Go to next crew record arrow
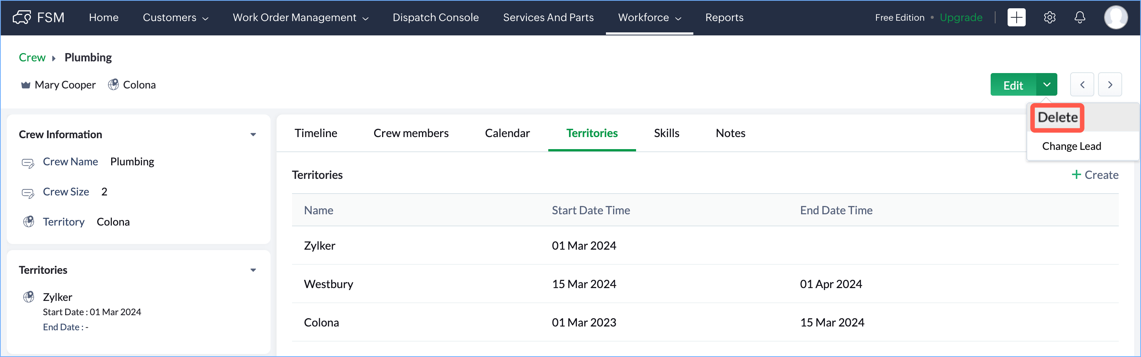Viewport: 1141px width, 357px height. 1110,85
